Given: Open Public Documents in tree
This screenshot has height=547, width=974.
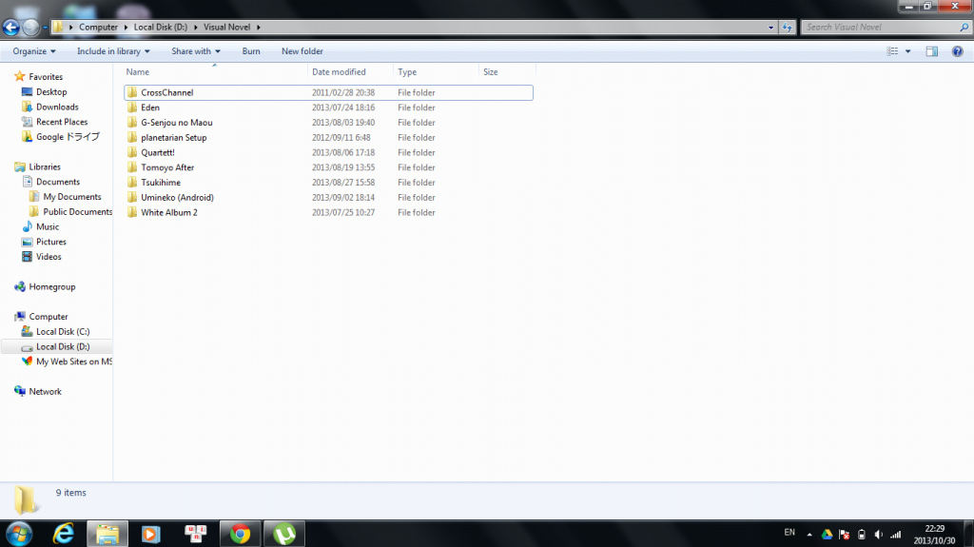Looking at the screenshot, I should [x=78, y=211].
